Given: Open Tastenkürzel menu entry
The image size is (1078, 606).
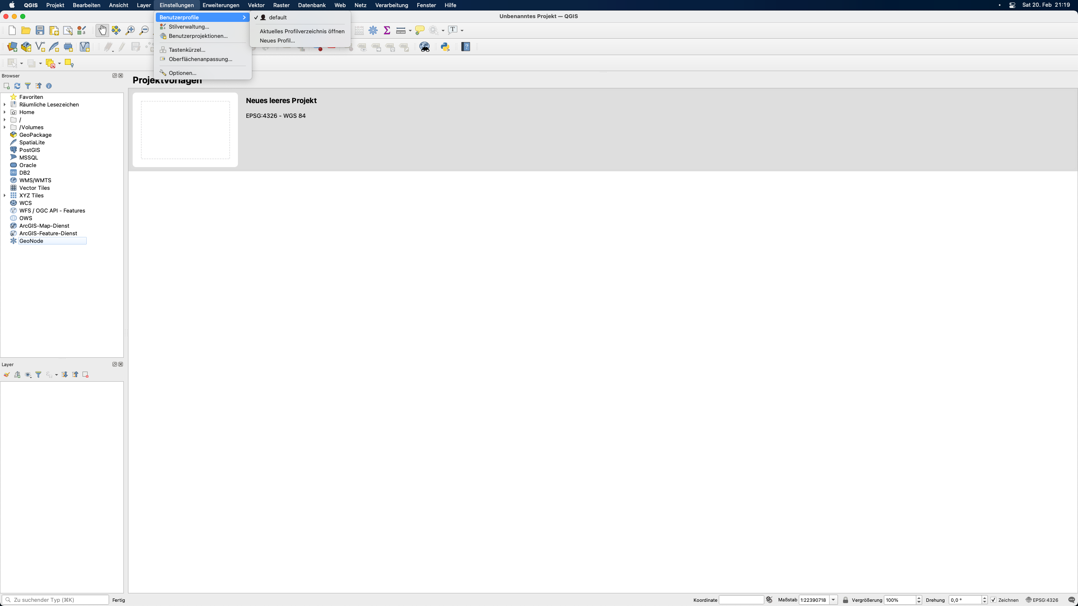Looking at the screenshot, I should 203,50.
